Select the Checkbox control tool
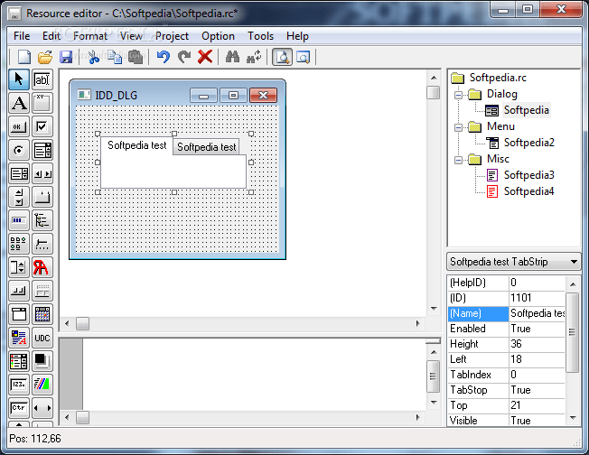Viewport: 589px width, 455px height. 42,126
